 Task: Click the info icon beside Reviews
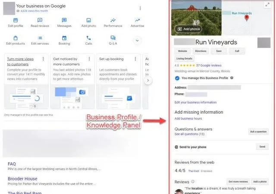[x=193, y=181]
